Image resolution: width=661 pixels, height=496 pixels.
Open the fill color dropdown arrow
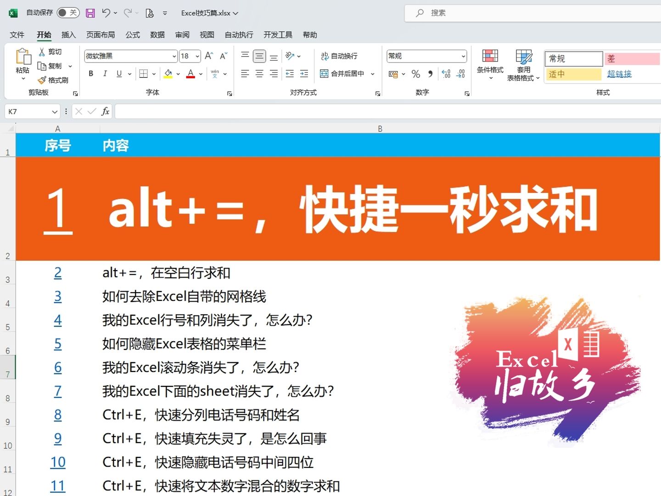coord(178,73)
